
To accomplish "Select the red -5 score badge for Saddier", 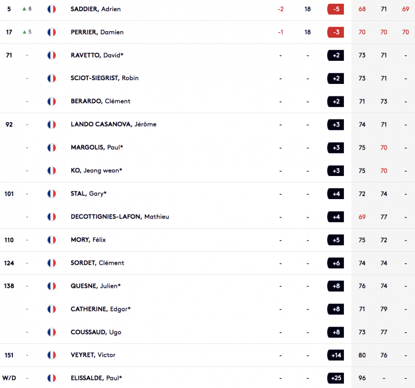I will point(336,9).
